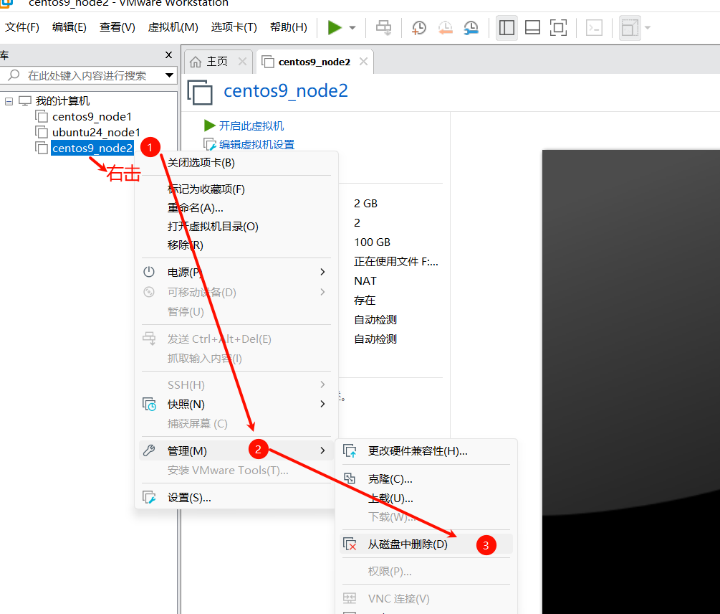The width and height of the screenshot is (720, 614).
Task: Click the green power-on play button
Action: point(335,27)
